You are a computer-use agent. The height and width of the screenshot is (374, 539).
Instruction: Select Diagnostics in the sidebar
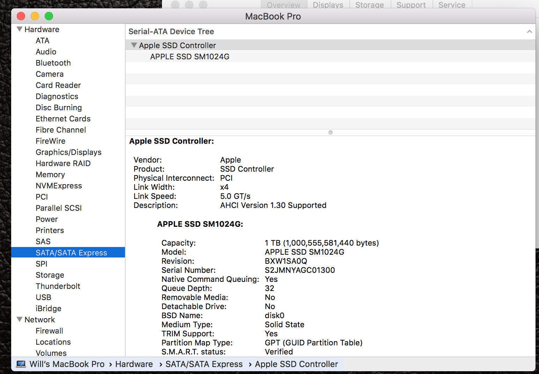(x=57, y=96)
